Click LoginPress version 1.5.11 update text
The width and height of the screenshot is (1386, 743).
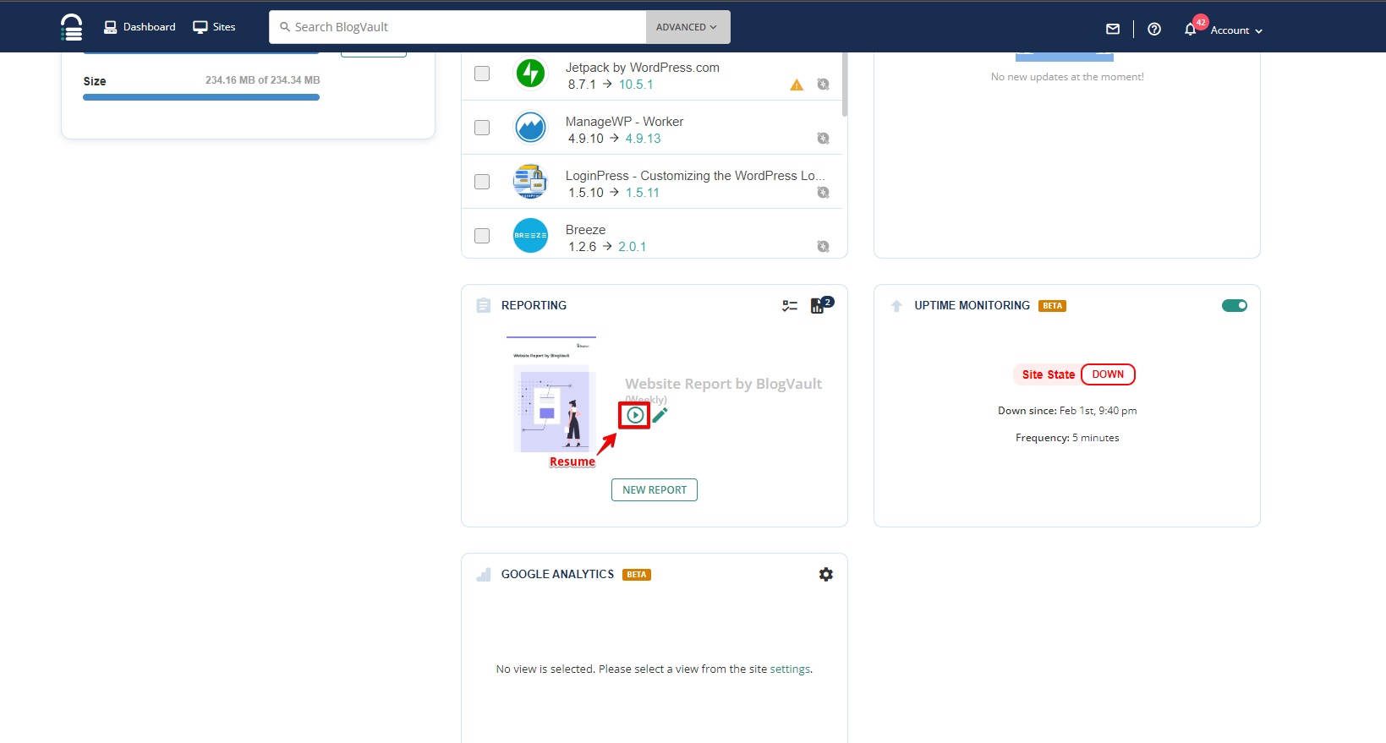coord(643,193)
